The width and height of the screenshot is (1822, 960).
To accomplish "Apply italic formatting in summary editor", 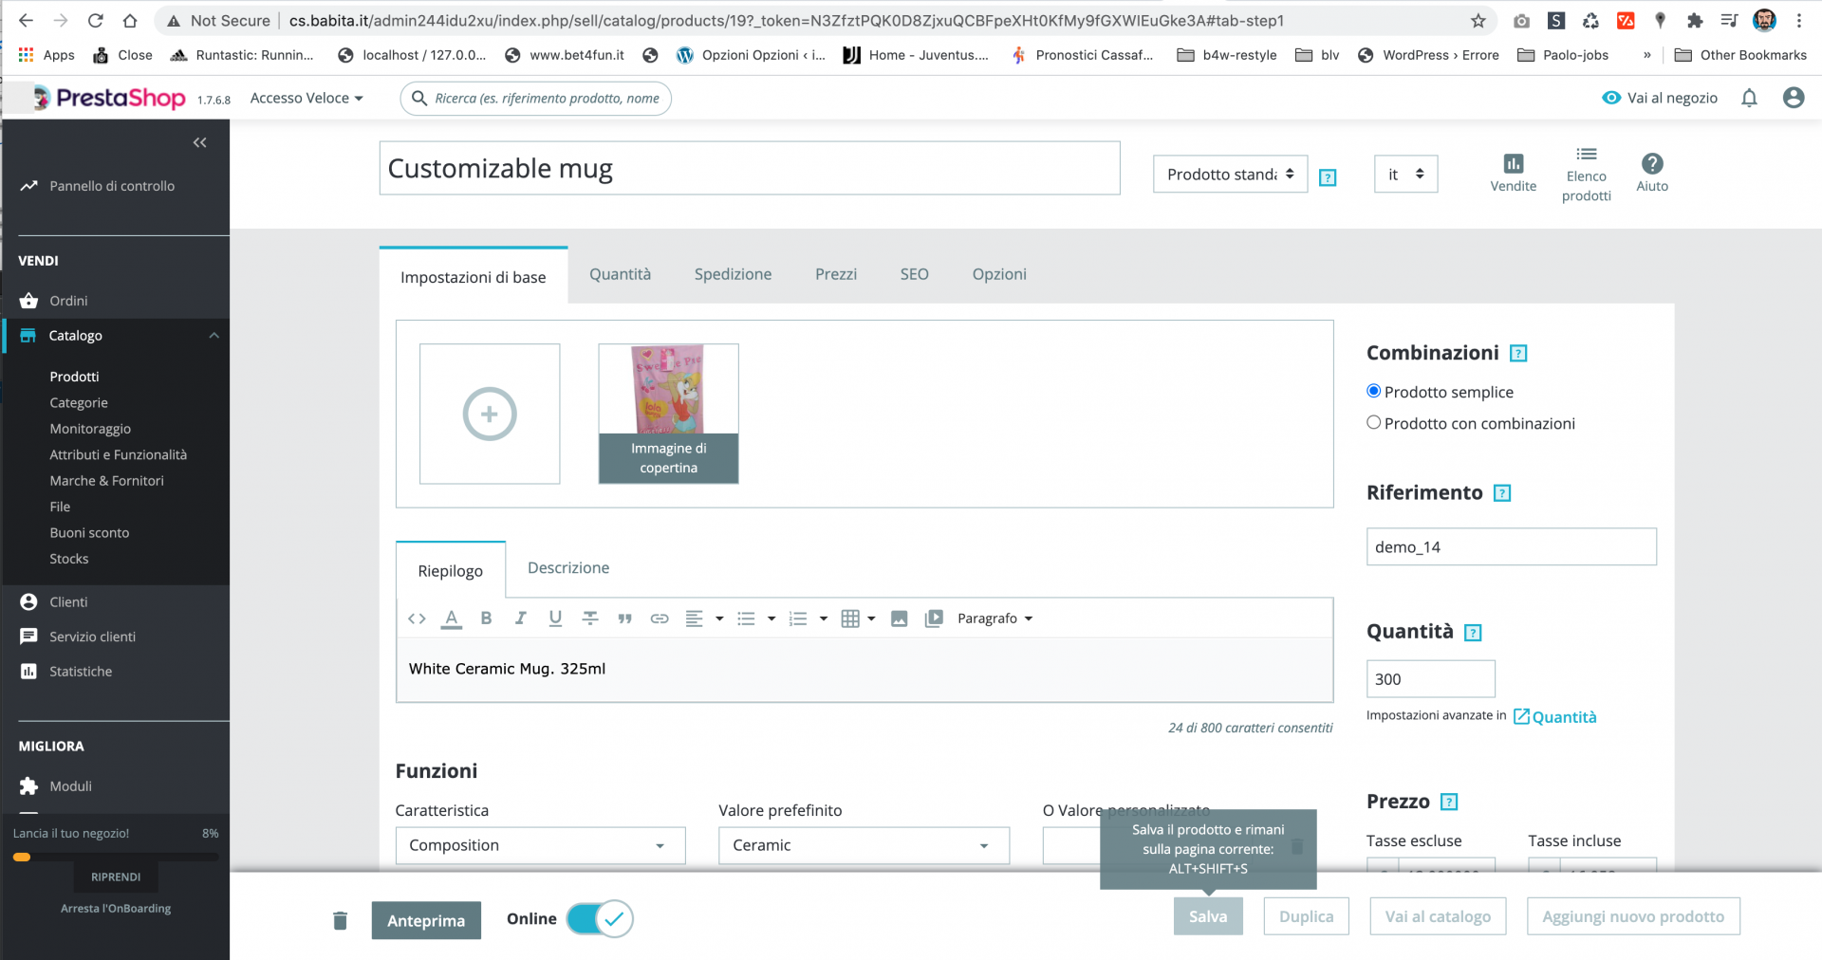I will [x=521, y=618].
